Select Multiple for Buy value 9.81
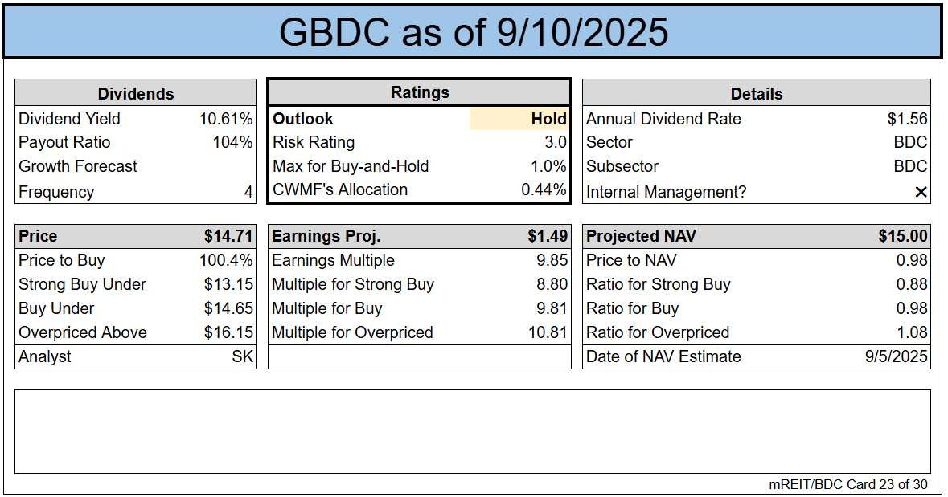This screenshot has height=497, width=948. [552, 308]
